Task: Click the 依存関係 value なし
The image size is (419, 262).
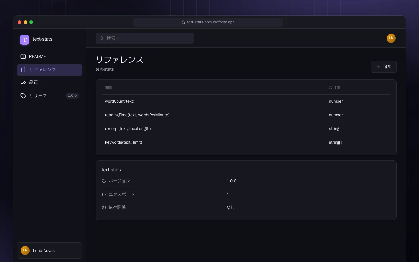Action: click(x=230, y=207)
